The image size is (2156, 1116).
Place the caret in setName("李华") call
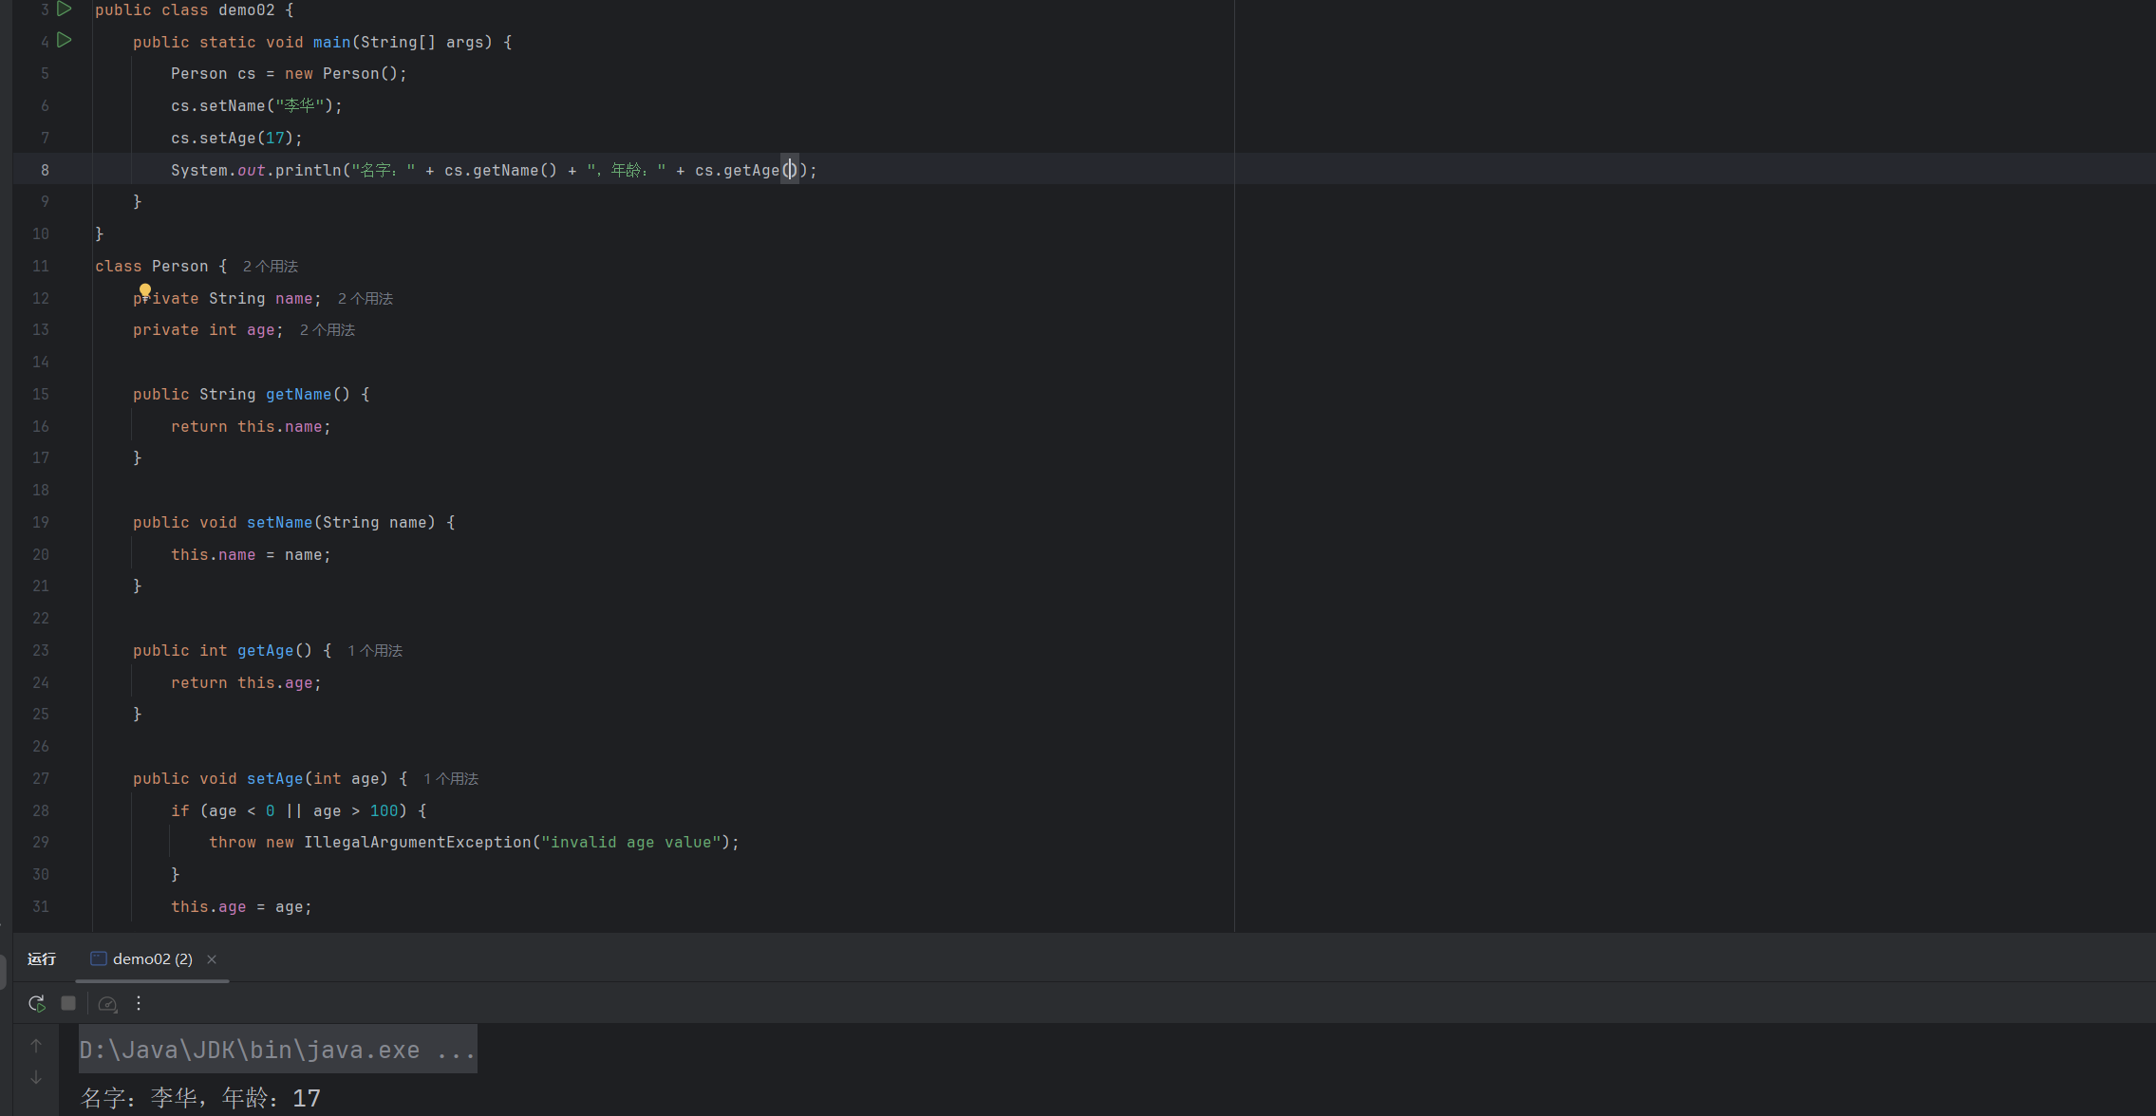point(256,105)
